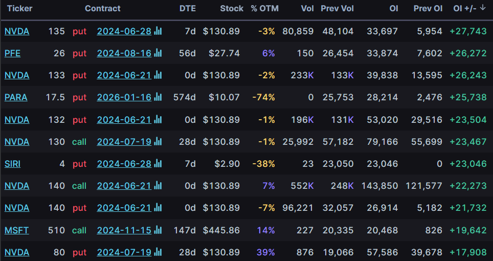Select the 56d DTE cell

pos(187,53)
